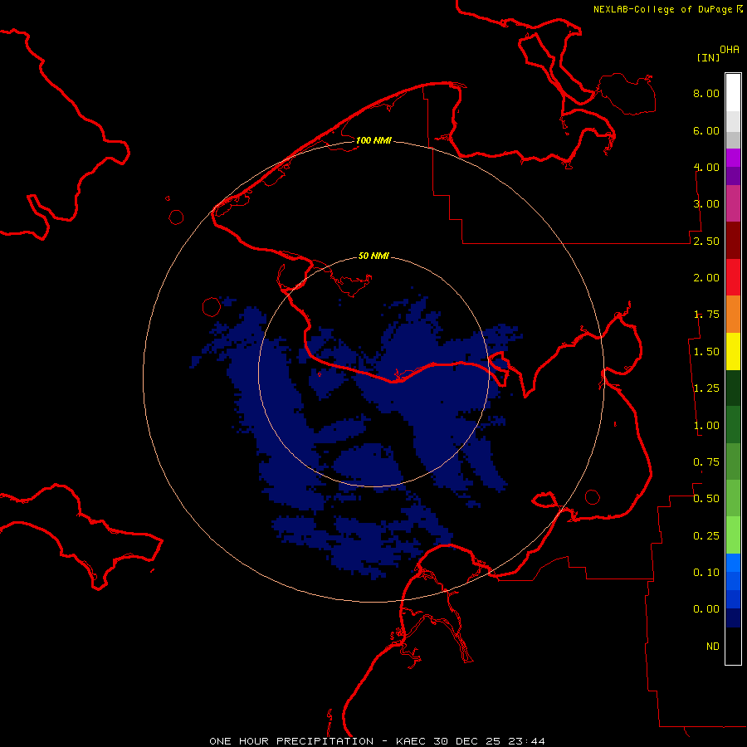This screenshot has height=747, width=747.
Task: Pick the darkest green swatch beside 1.25
Action: (x=733, y=388)
